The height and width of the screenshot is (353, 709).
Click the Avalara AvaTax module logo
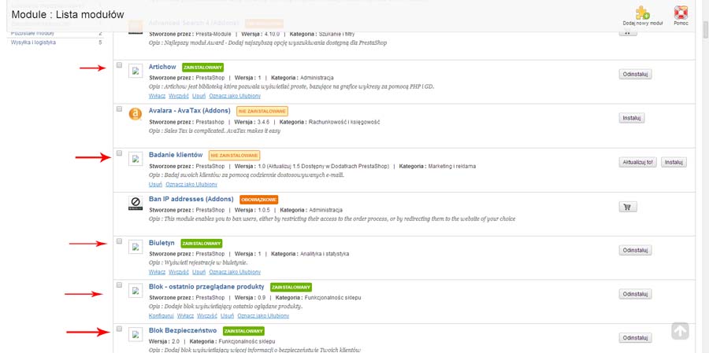point(135,114)
